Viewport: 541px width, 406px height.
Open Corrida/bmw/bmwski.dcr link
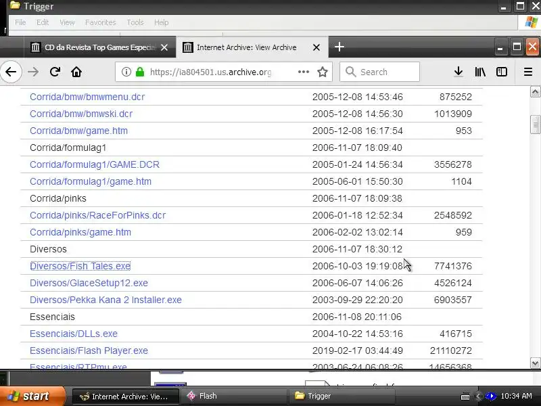pyautogui.click(x=81, y=114)
